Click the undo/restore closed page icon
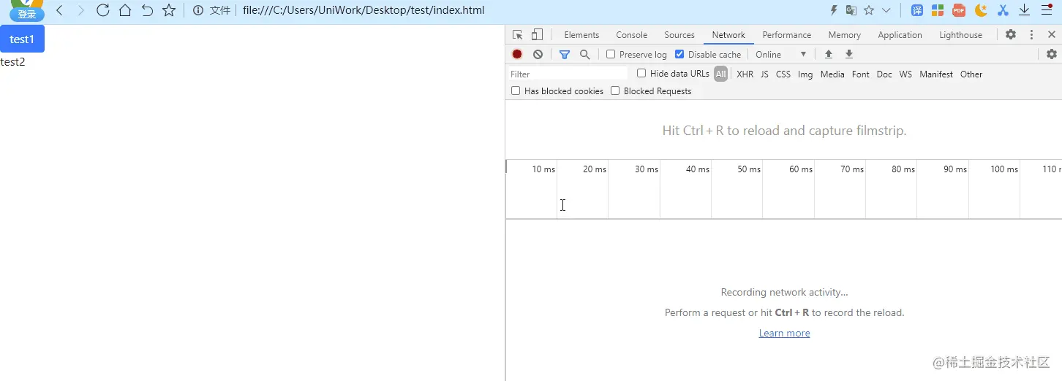The image size is (1062, 381). point(147,10)
